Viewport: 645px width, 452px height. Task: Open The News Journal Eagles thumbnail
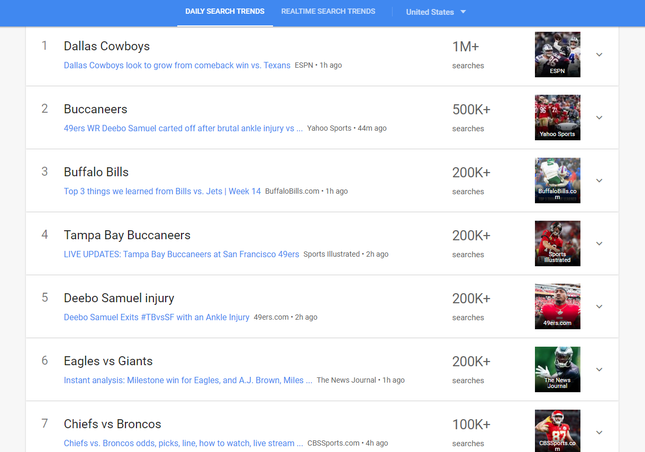(x=557, y=369)
